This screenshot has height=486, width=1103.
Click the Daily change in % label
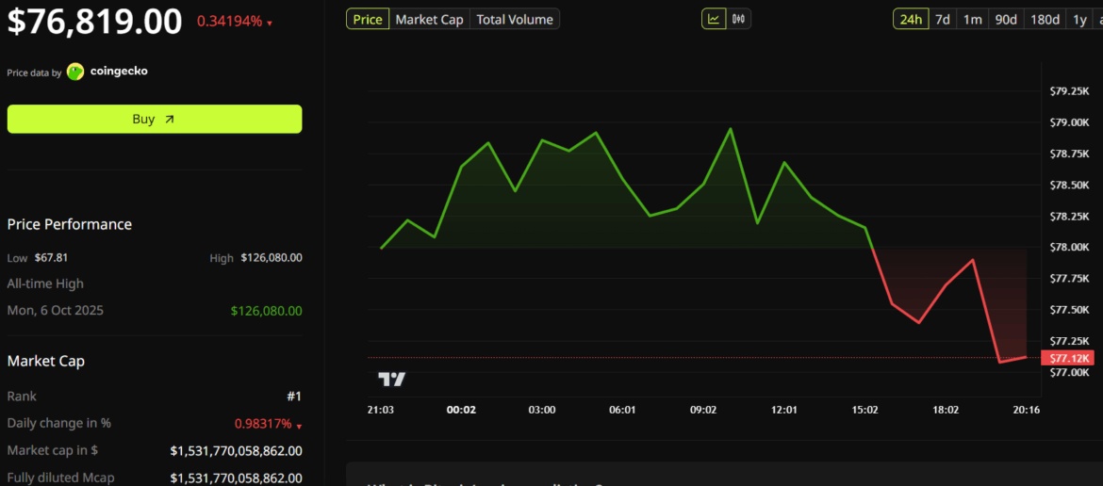coord(59,423)
